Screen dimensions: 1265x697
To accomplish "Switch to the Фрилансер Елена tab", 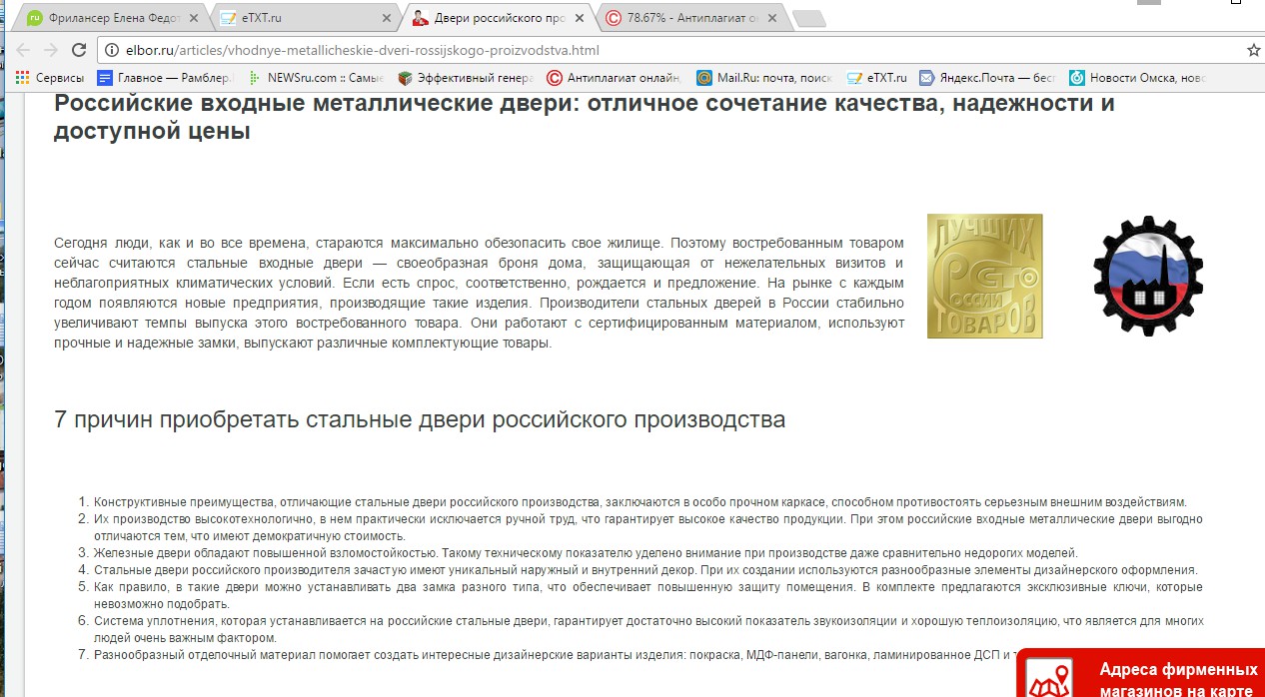I will 110,18.
